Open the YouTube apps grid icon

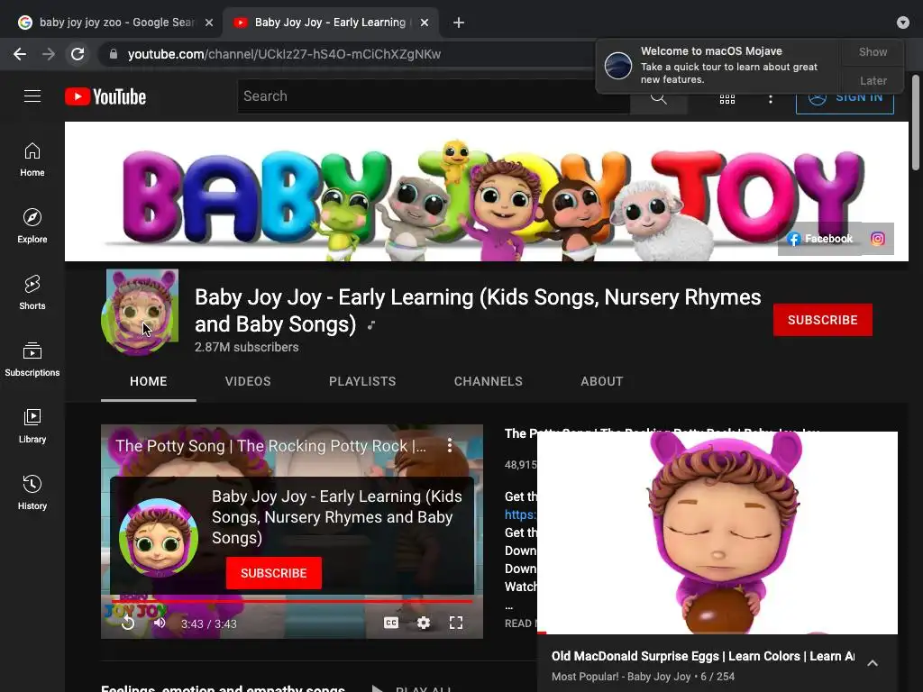(727, 99)
